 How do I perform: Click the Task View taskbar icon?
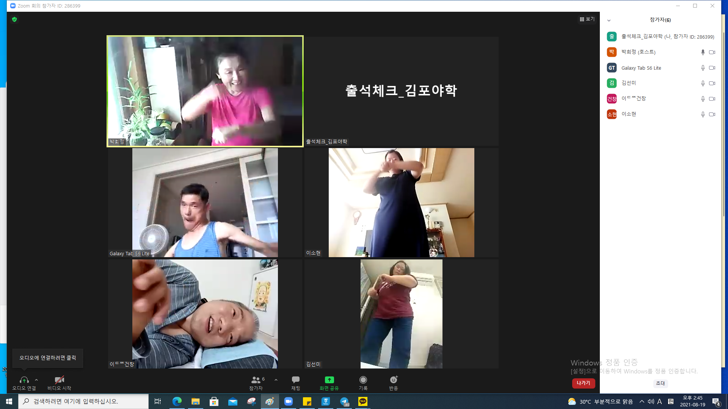(x=158, y=401)
